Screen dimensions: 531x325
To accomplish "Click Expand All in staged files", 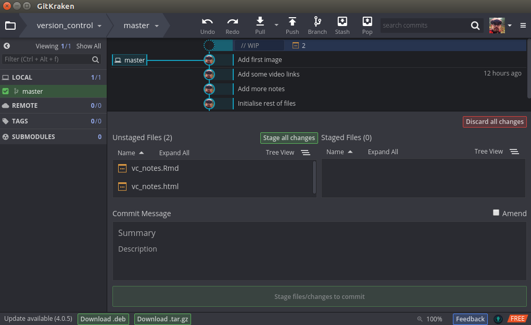I will 383,152.
